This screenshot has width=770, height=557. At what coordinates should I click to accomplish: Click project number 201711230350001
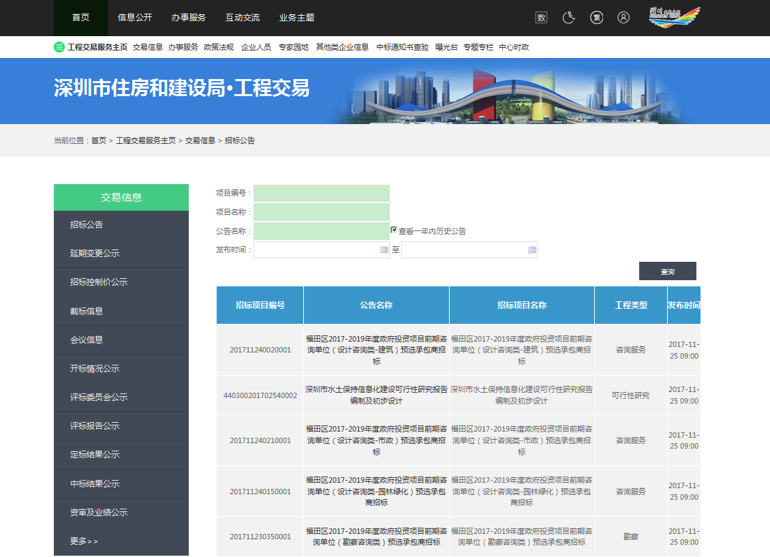click(x=260, y=537)
